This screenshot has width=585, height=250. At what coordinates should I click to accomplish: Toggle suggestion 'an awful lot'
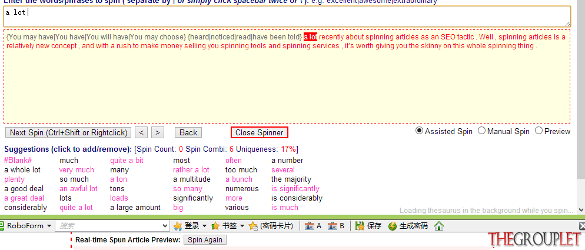coord(78,189)
